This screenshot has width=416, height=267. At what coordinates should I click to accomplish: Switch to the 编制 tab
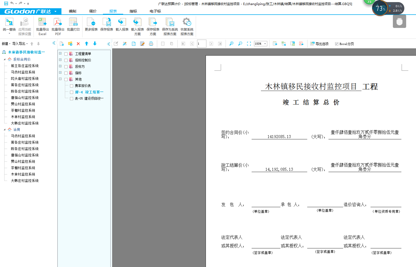click(x=72, y=11)
